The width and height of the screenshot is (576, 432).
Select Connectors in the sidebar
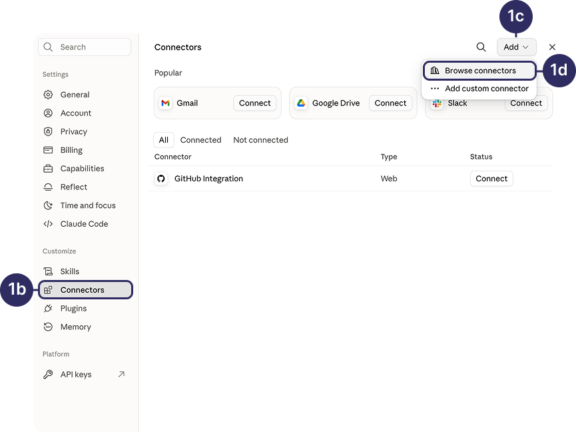pyautogui.click(x=85, y=290)
